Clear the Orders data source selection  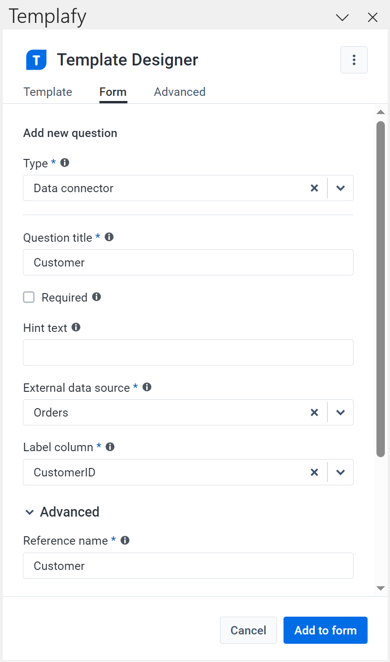[x=314, y=412]
